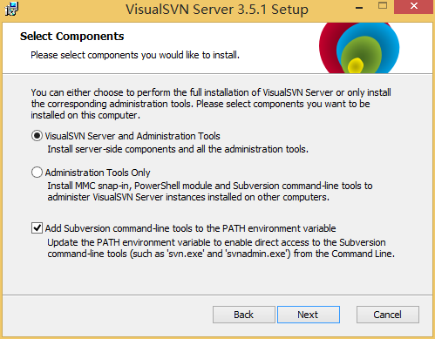Viewport: 435px width, 339px height.
Task: Open the installer icon system menu
Action: (x=11, y=9)
